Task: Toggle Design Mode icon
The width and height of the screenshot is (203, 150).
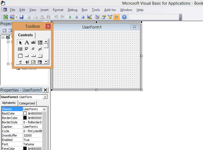Action: coord(89,17)
